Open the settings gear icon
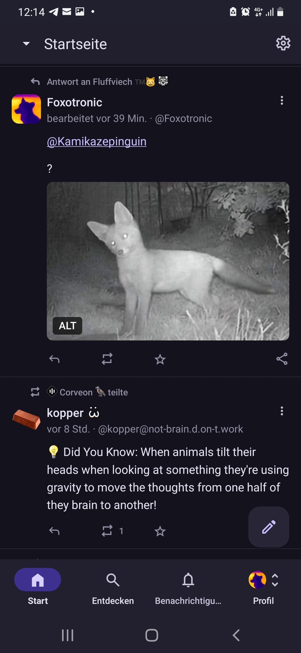The image size is (301, 653). (x=283, y=43)
